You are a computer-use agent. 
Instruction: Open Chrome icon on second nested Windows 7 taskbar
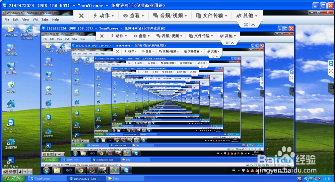point(80,171)
